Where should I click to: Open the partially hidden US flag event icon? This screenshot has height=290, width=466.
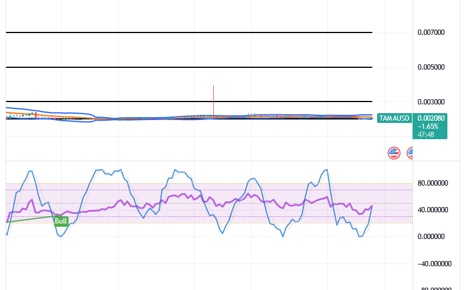(x=410, y=153)
